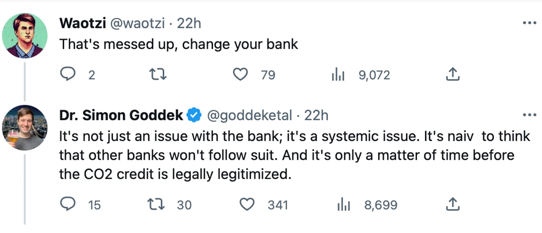Like Dr. Simon Goddek's tweet

click(246, 205)
